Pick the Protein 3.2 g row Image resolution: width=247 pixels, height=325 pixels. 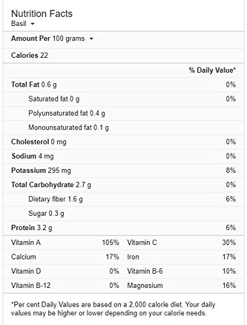pos(123,227)
